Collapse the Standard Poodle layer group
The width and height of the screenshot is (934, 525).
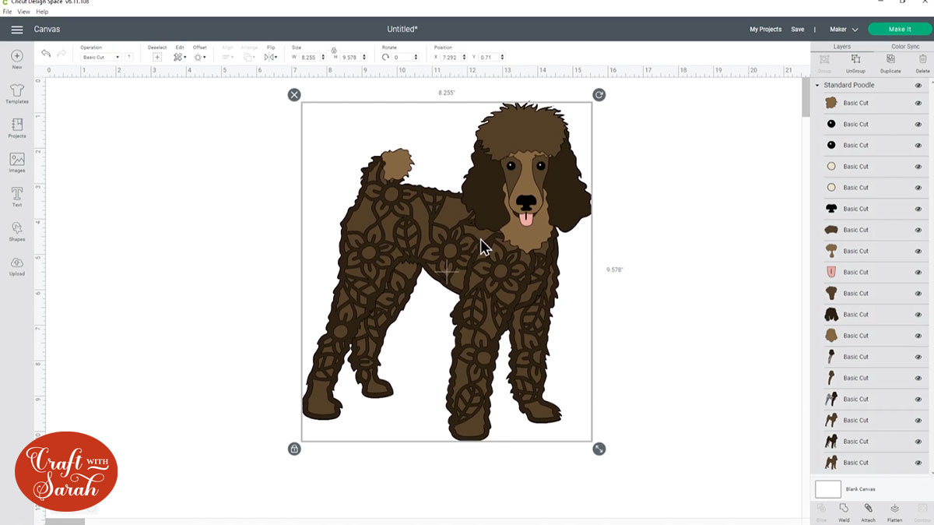pos(817,85)
